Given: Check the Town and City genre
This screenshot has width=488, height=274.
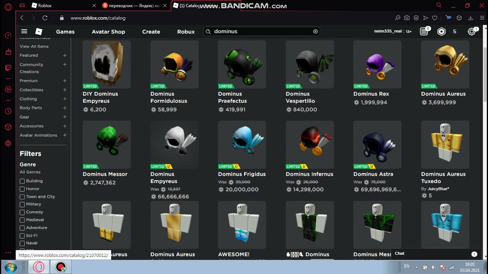Looking at the screenshot, I should click(x=22, y=197).
